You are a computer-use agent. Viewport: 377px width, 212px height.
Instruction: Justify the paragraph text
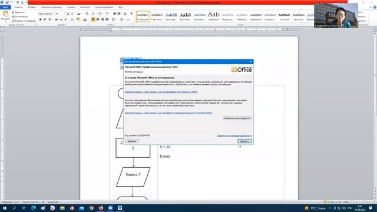point(107,19)
